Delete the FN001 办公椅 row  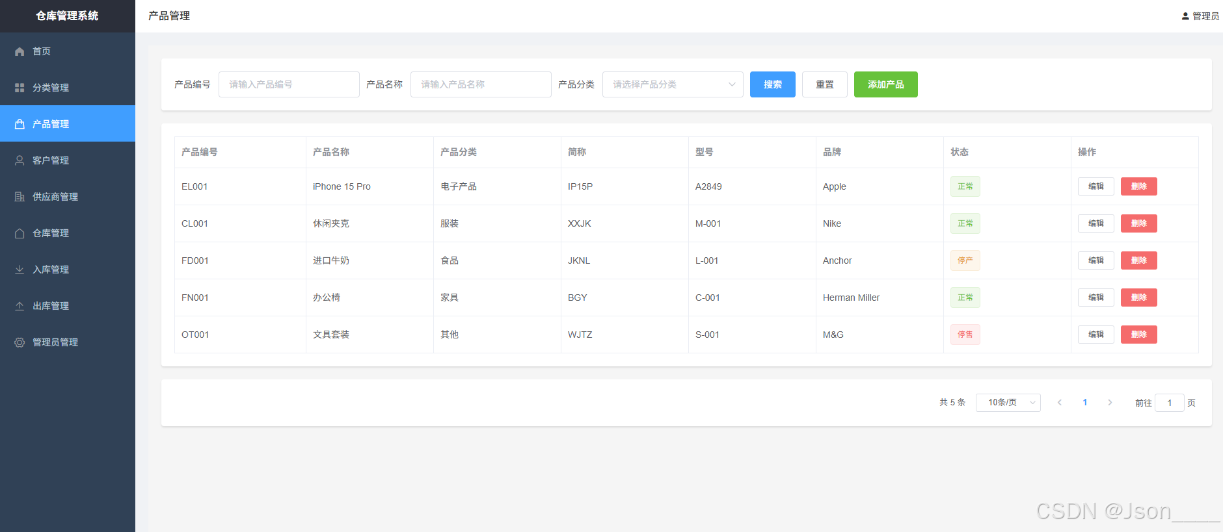pyautogui.click(x=1139, y=298)
